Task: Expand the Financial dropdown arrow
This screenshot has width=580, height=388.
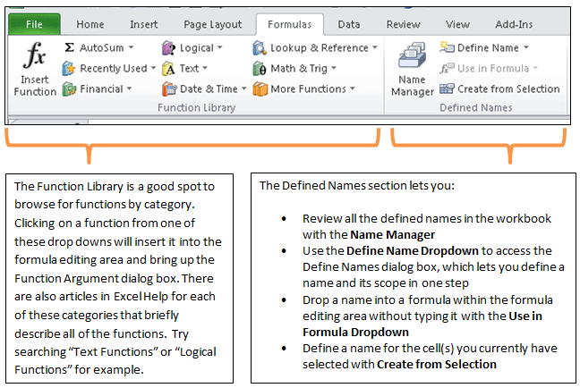Action: click(129, 89)
